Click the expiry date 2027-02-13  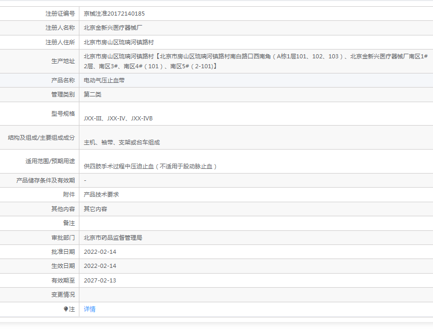(100, 280)
